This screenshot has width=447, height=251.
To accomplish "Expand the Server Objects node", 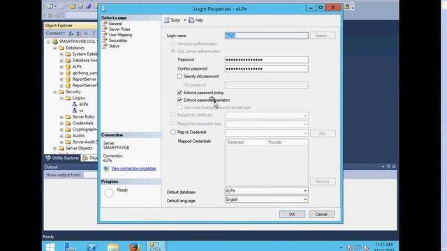I will (x=54, y=149).
